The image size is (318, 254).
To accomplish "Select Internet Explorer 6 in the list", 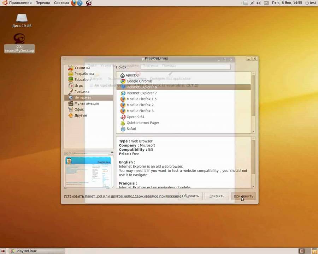I will (183, 87).
